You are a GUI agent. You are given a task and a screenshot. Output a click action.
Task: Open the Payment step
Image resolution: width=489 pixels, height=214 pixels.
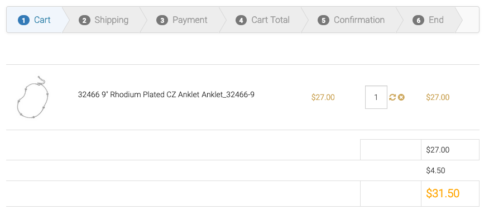(x=190, y=20)
